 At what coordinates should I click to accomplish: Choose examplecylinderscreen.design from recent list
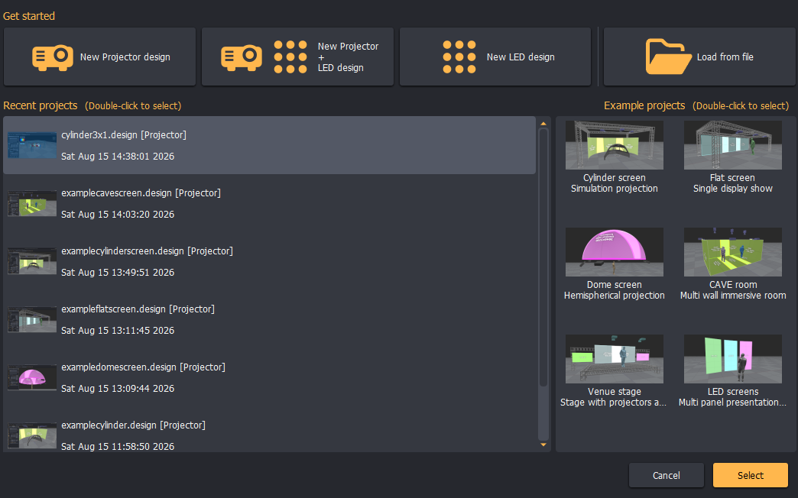pos(269,261)
